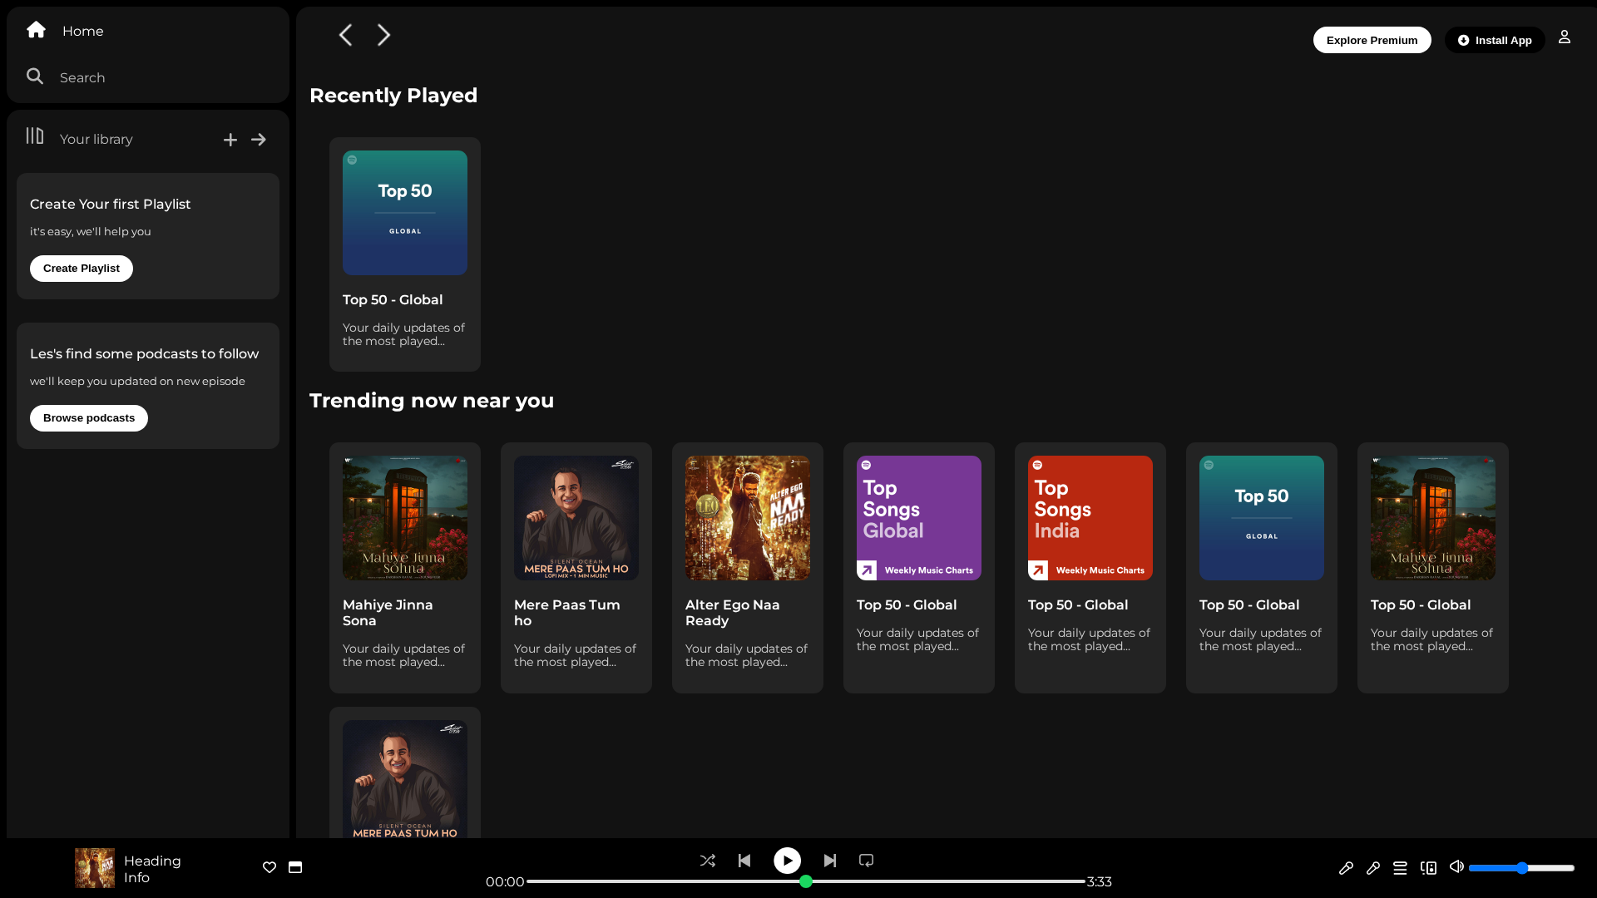Click the user profile icon
This screenshot has height=898, width=1597.
click(x=1565, y=37)
